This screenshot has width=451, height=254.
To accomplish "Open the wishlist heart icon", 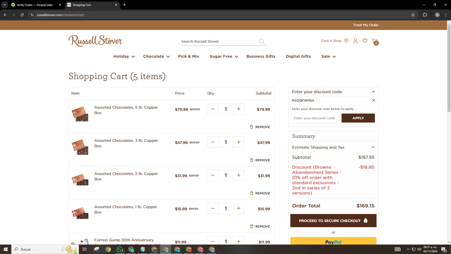I will [x=365, y=41].
